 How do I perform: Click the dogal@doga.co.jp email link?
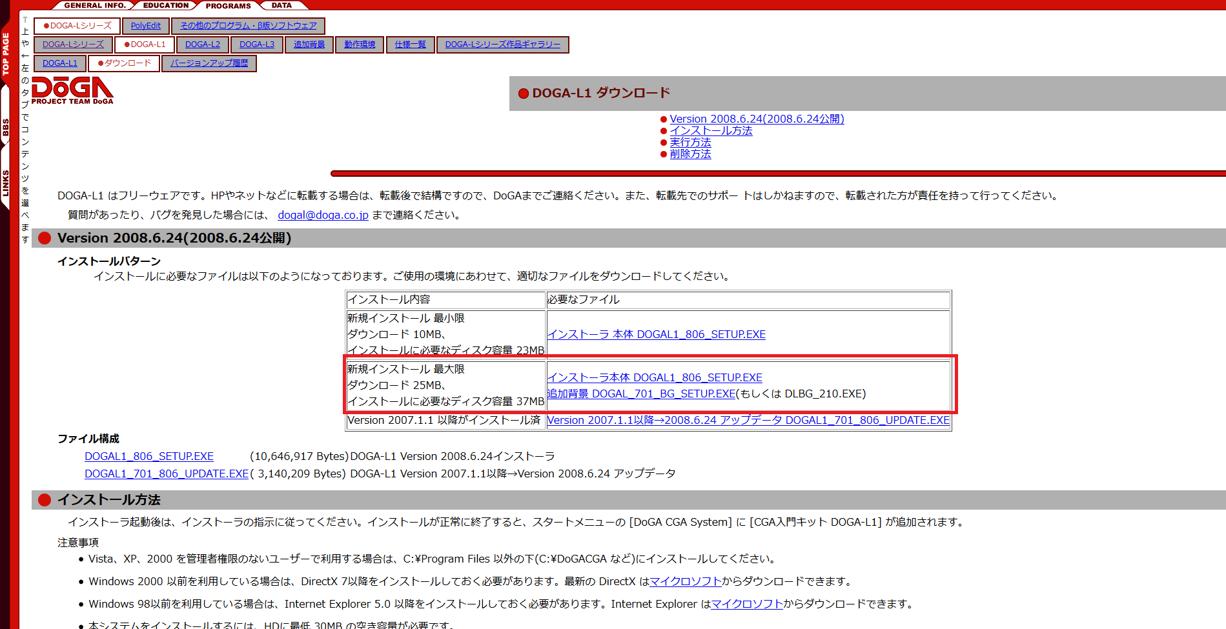click(x=323, y=215)
